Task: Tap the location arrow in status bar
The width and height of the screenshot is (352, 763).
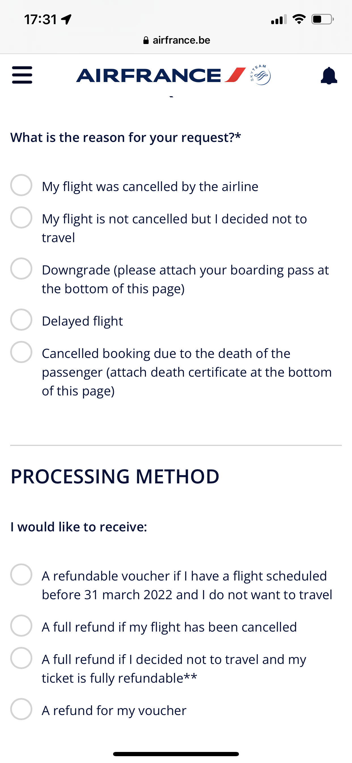Action: click(66, 20)
